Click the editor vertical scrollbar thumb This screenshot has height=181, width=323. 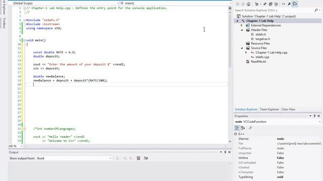[230, 41]
